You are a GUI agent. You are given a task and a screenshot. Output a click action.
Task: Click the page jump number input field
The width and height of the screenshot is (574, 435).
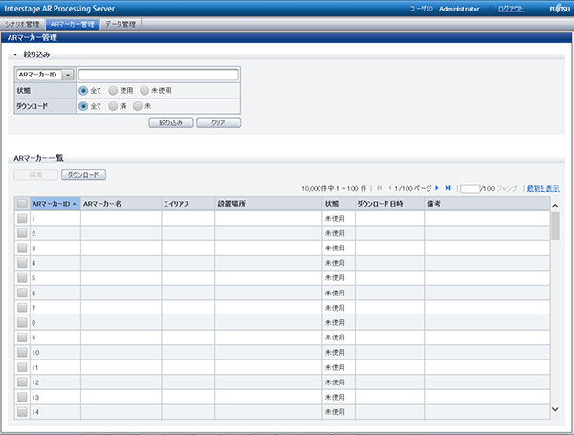point(469,188)
